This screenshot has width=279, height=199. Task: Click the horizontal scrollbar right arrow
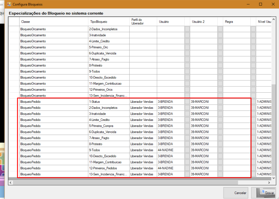(x=269, y=183)
